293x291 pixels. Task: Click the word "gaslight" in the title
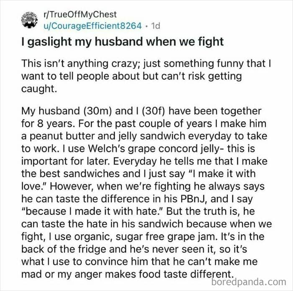pos(50,42)
